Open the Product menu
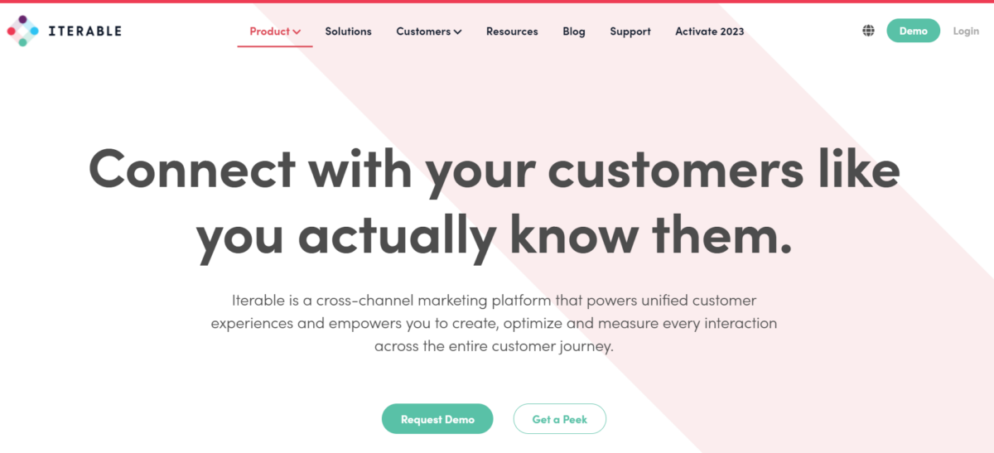Image resolution: width=994 pixels, height=453 pixels. coord(275,31)
